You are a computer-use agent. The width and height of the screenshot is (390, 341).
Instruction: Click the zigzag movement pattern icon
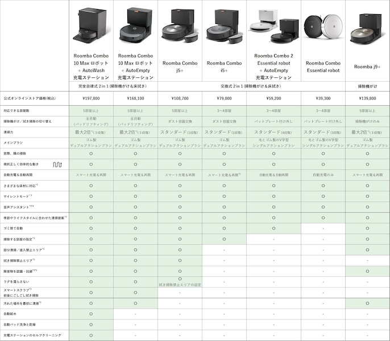point(57,164)
